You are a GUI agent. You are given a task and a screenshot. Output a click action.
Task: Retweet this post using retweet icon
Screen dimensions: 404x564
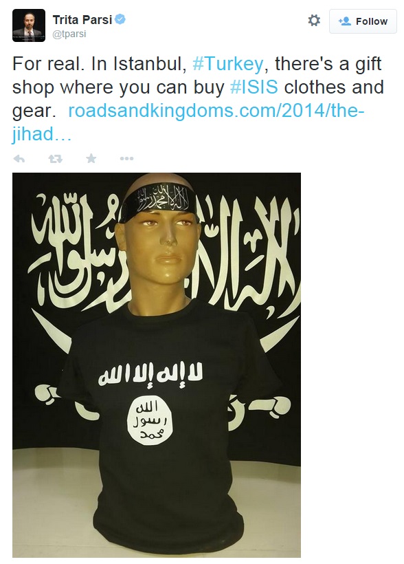point(56,158)
